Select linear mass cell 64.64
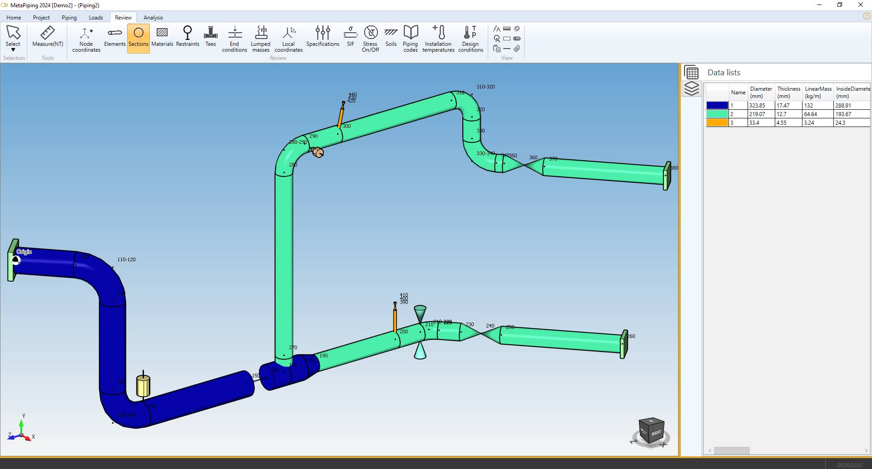This screenshot has height=469, width=872. pyautogui.click(x=818, y=114)
